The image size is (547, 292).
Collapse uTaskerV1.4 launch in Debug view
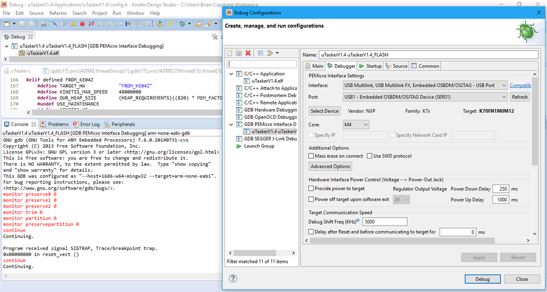7,46
